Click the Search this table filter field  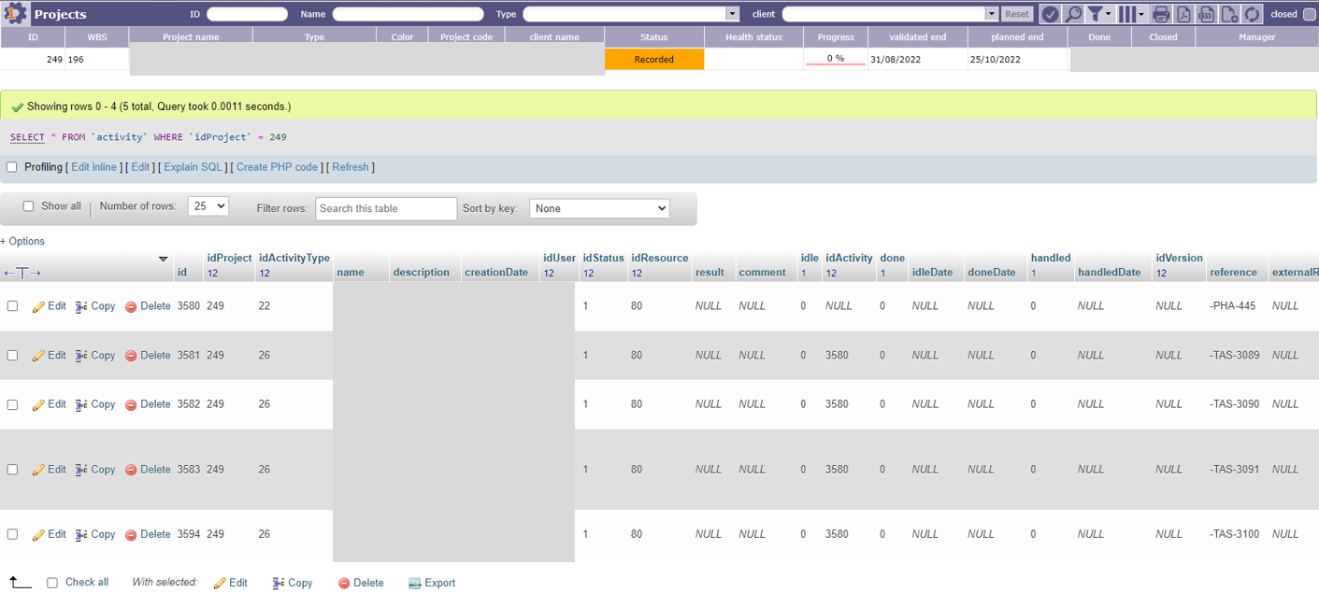coord(385,208)
